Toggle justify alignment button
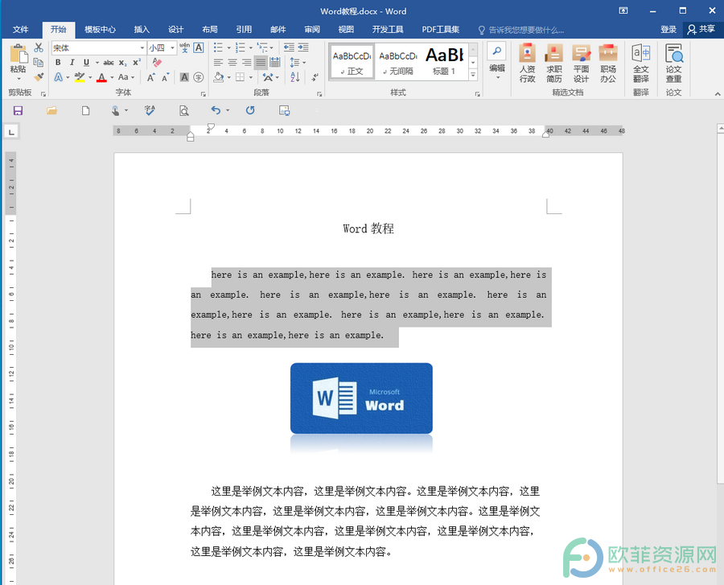Screen dimensions: 724x585 click(x=261, y=62)
